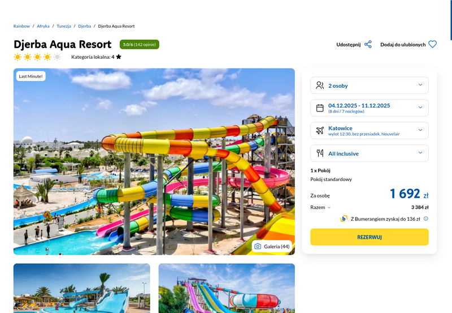Click the camera icon in Galeria button

tap(258, 246)
